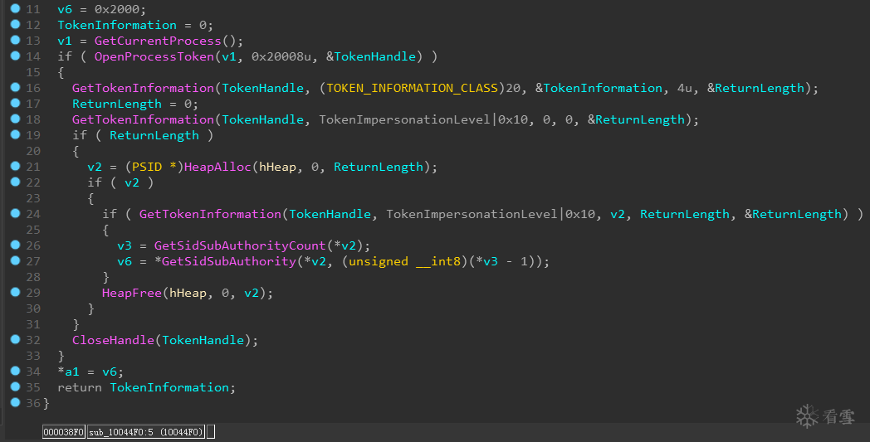
Task: Select TokenInformation in the return statement
Action: pyautogui.click(x=169, y=387)
